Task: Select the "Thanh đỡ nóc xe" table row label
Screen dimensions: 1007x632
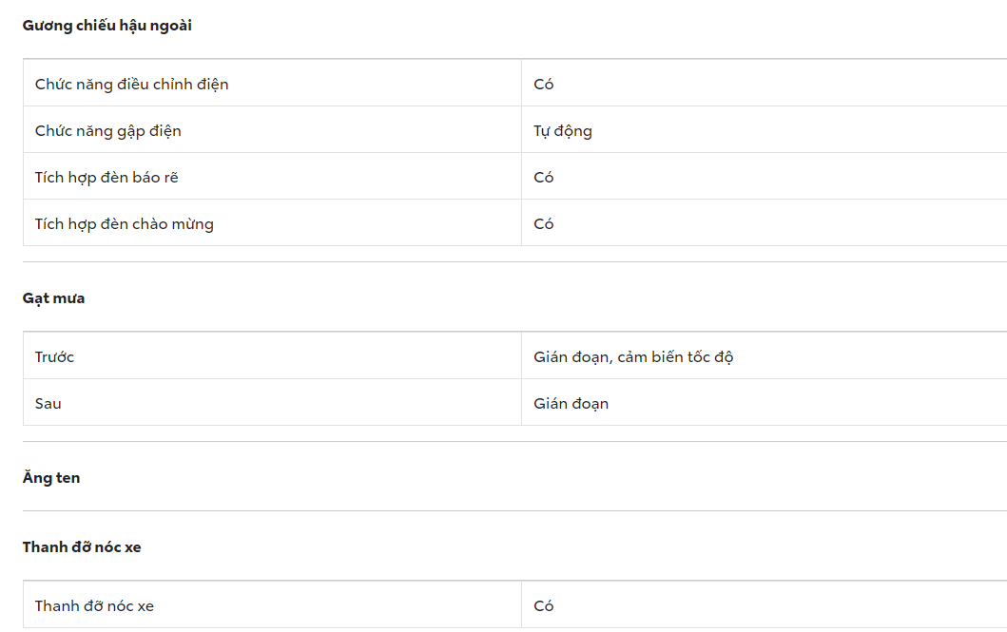Action: (95, 606)
